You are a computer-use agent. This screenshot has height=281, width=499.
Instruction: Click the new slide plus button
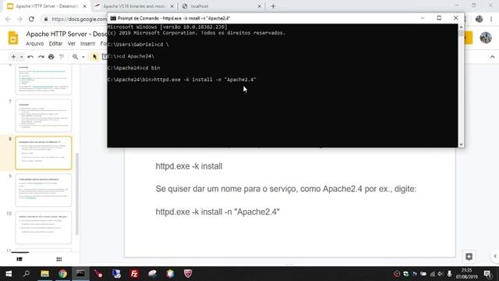coord(13,57)
